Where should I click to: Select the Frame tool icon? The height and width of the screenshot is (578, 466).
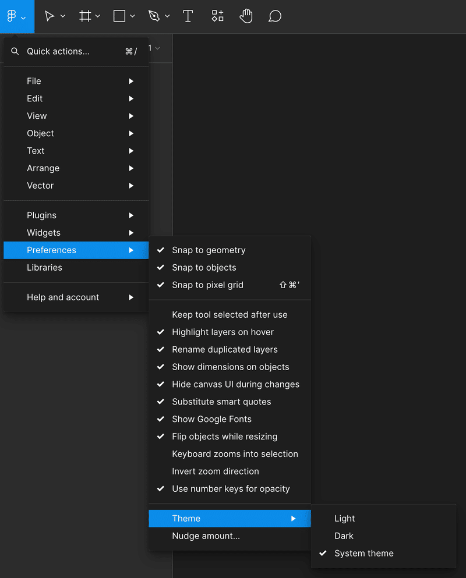coord(85,16)
